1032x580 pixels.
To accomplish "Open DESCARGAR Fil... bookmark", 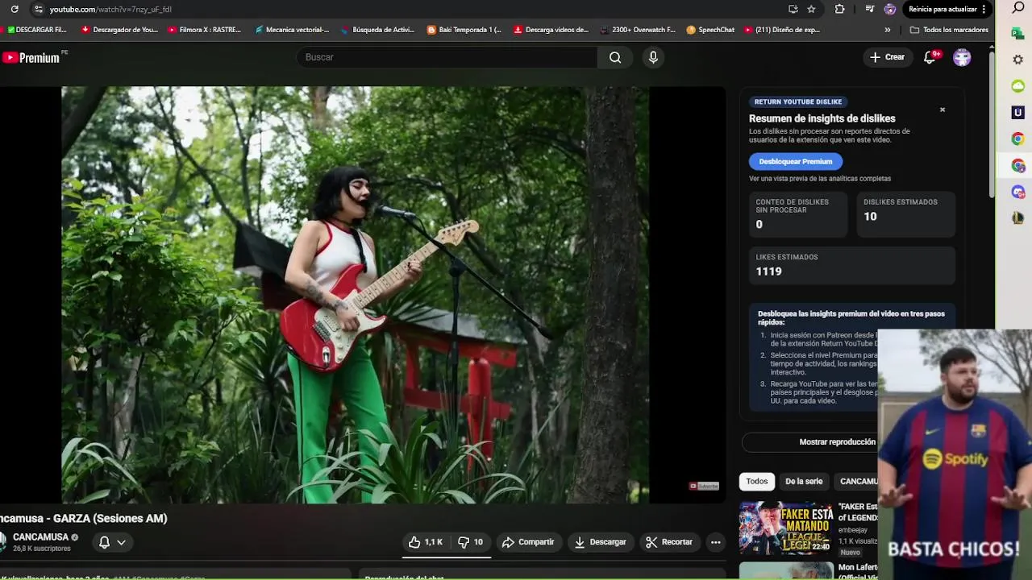I will pos(36,30).
